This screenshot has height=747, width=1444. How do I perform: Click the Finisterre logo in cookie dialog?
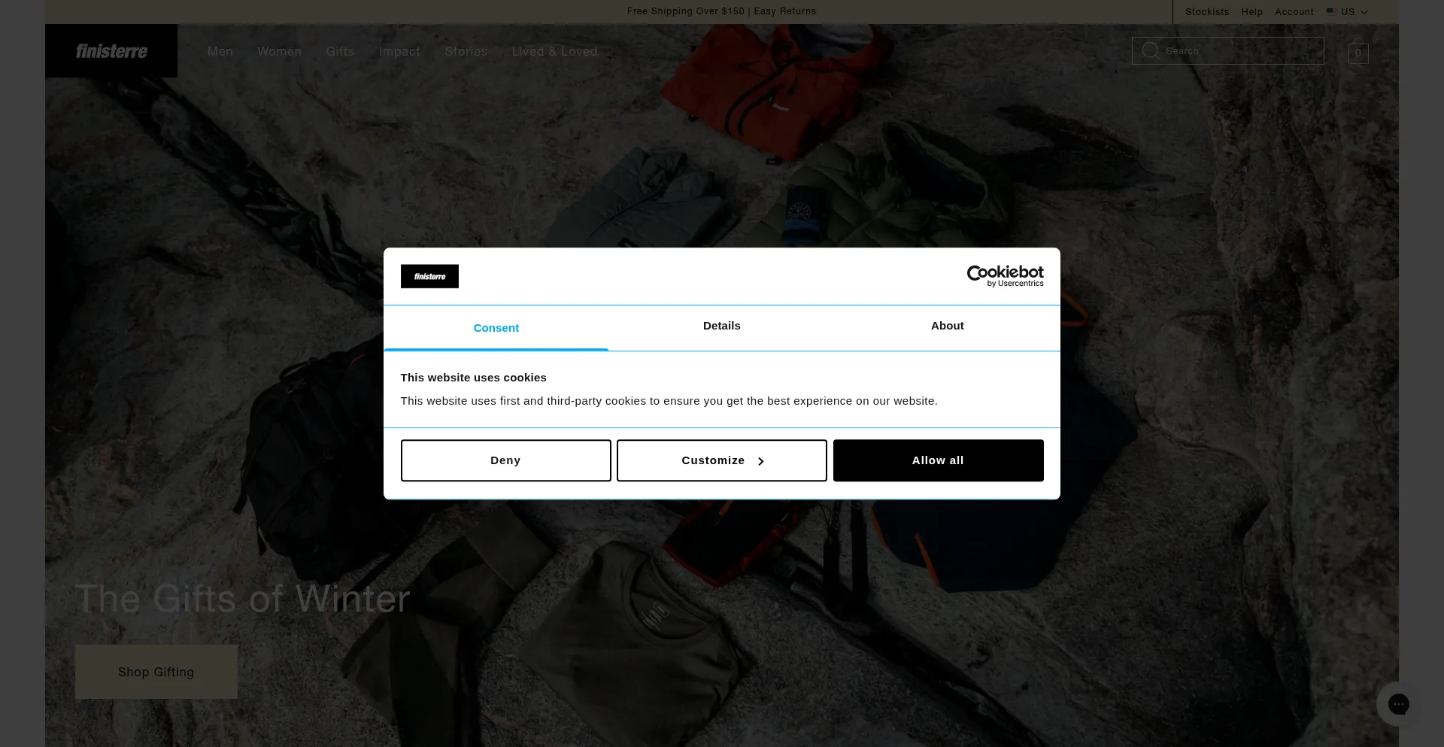coord(429,276)
